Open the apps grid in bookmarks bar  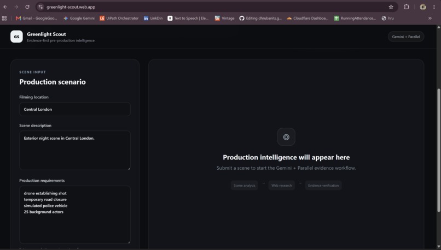tap(4, 18)
